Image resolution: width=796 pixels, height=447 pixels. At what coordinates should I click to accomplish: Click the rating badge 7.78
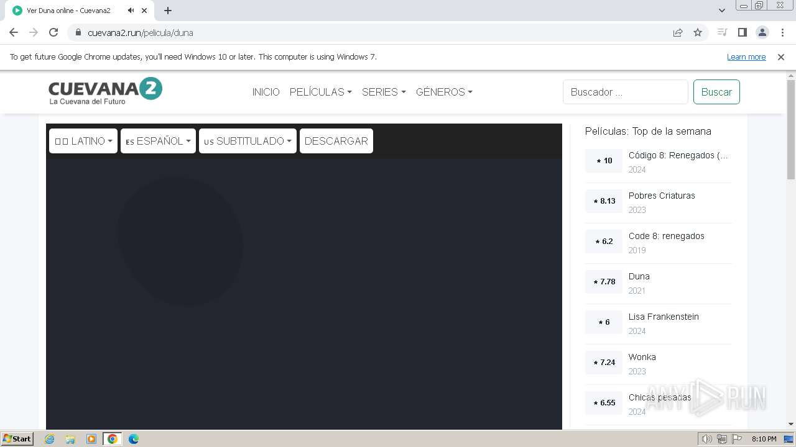click(x=604, y=282)
